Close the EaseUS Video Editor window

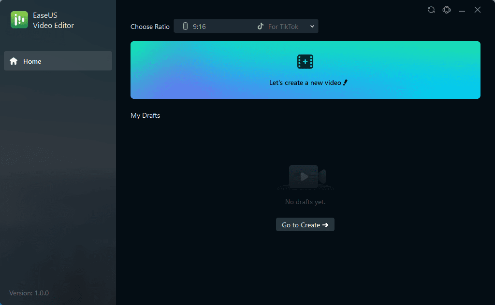[477, 10]
